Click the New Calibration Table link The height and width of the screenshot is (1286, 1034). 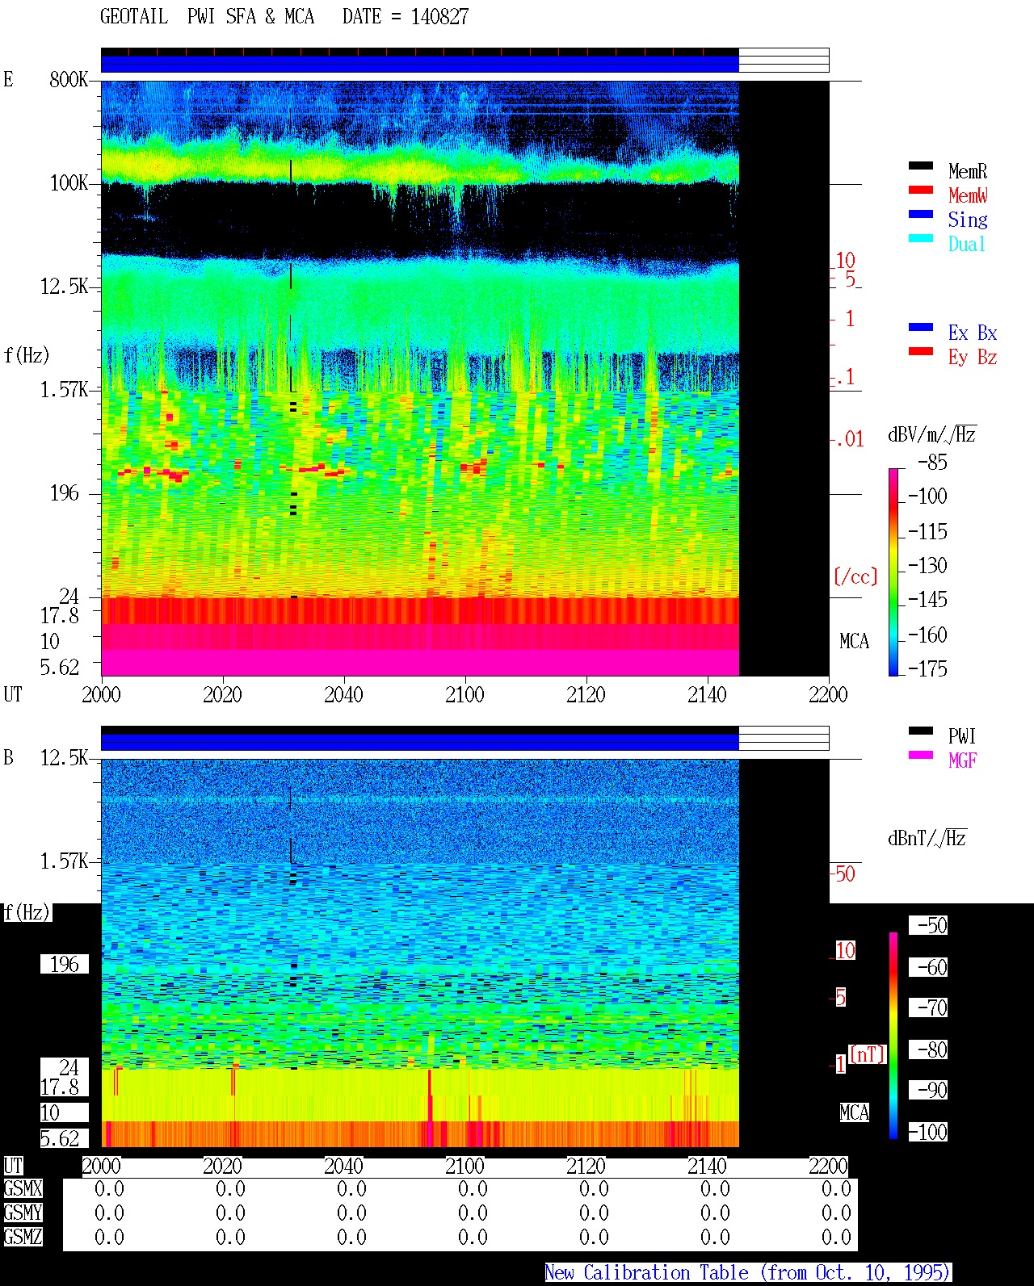(747, 1272)
